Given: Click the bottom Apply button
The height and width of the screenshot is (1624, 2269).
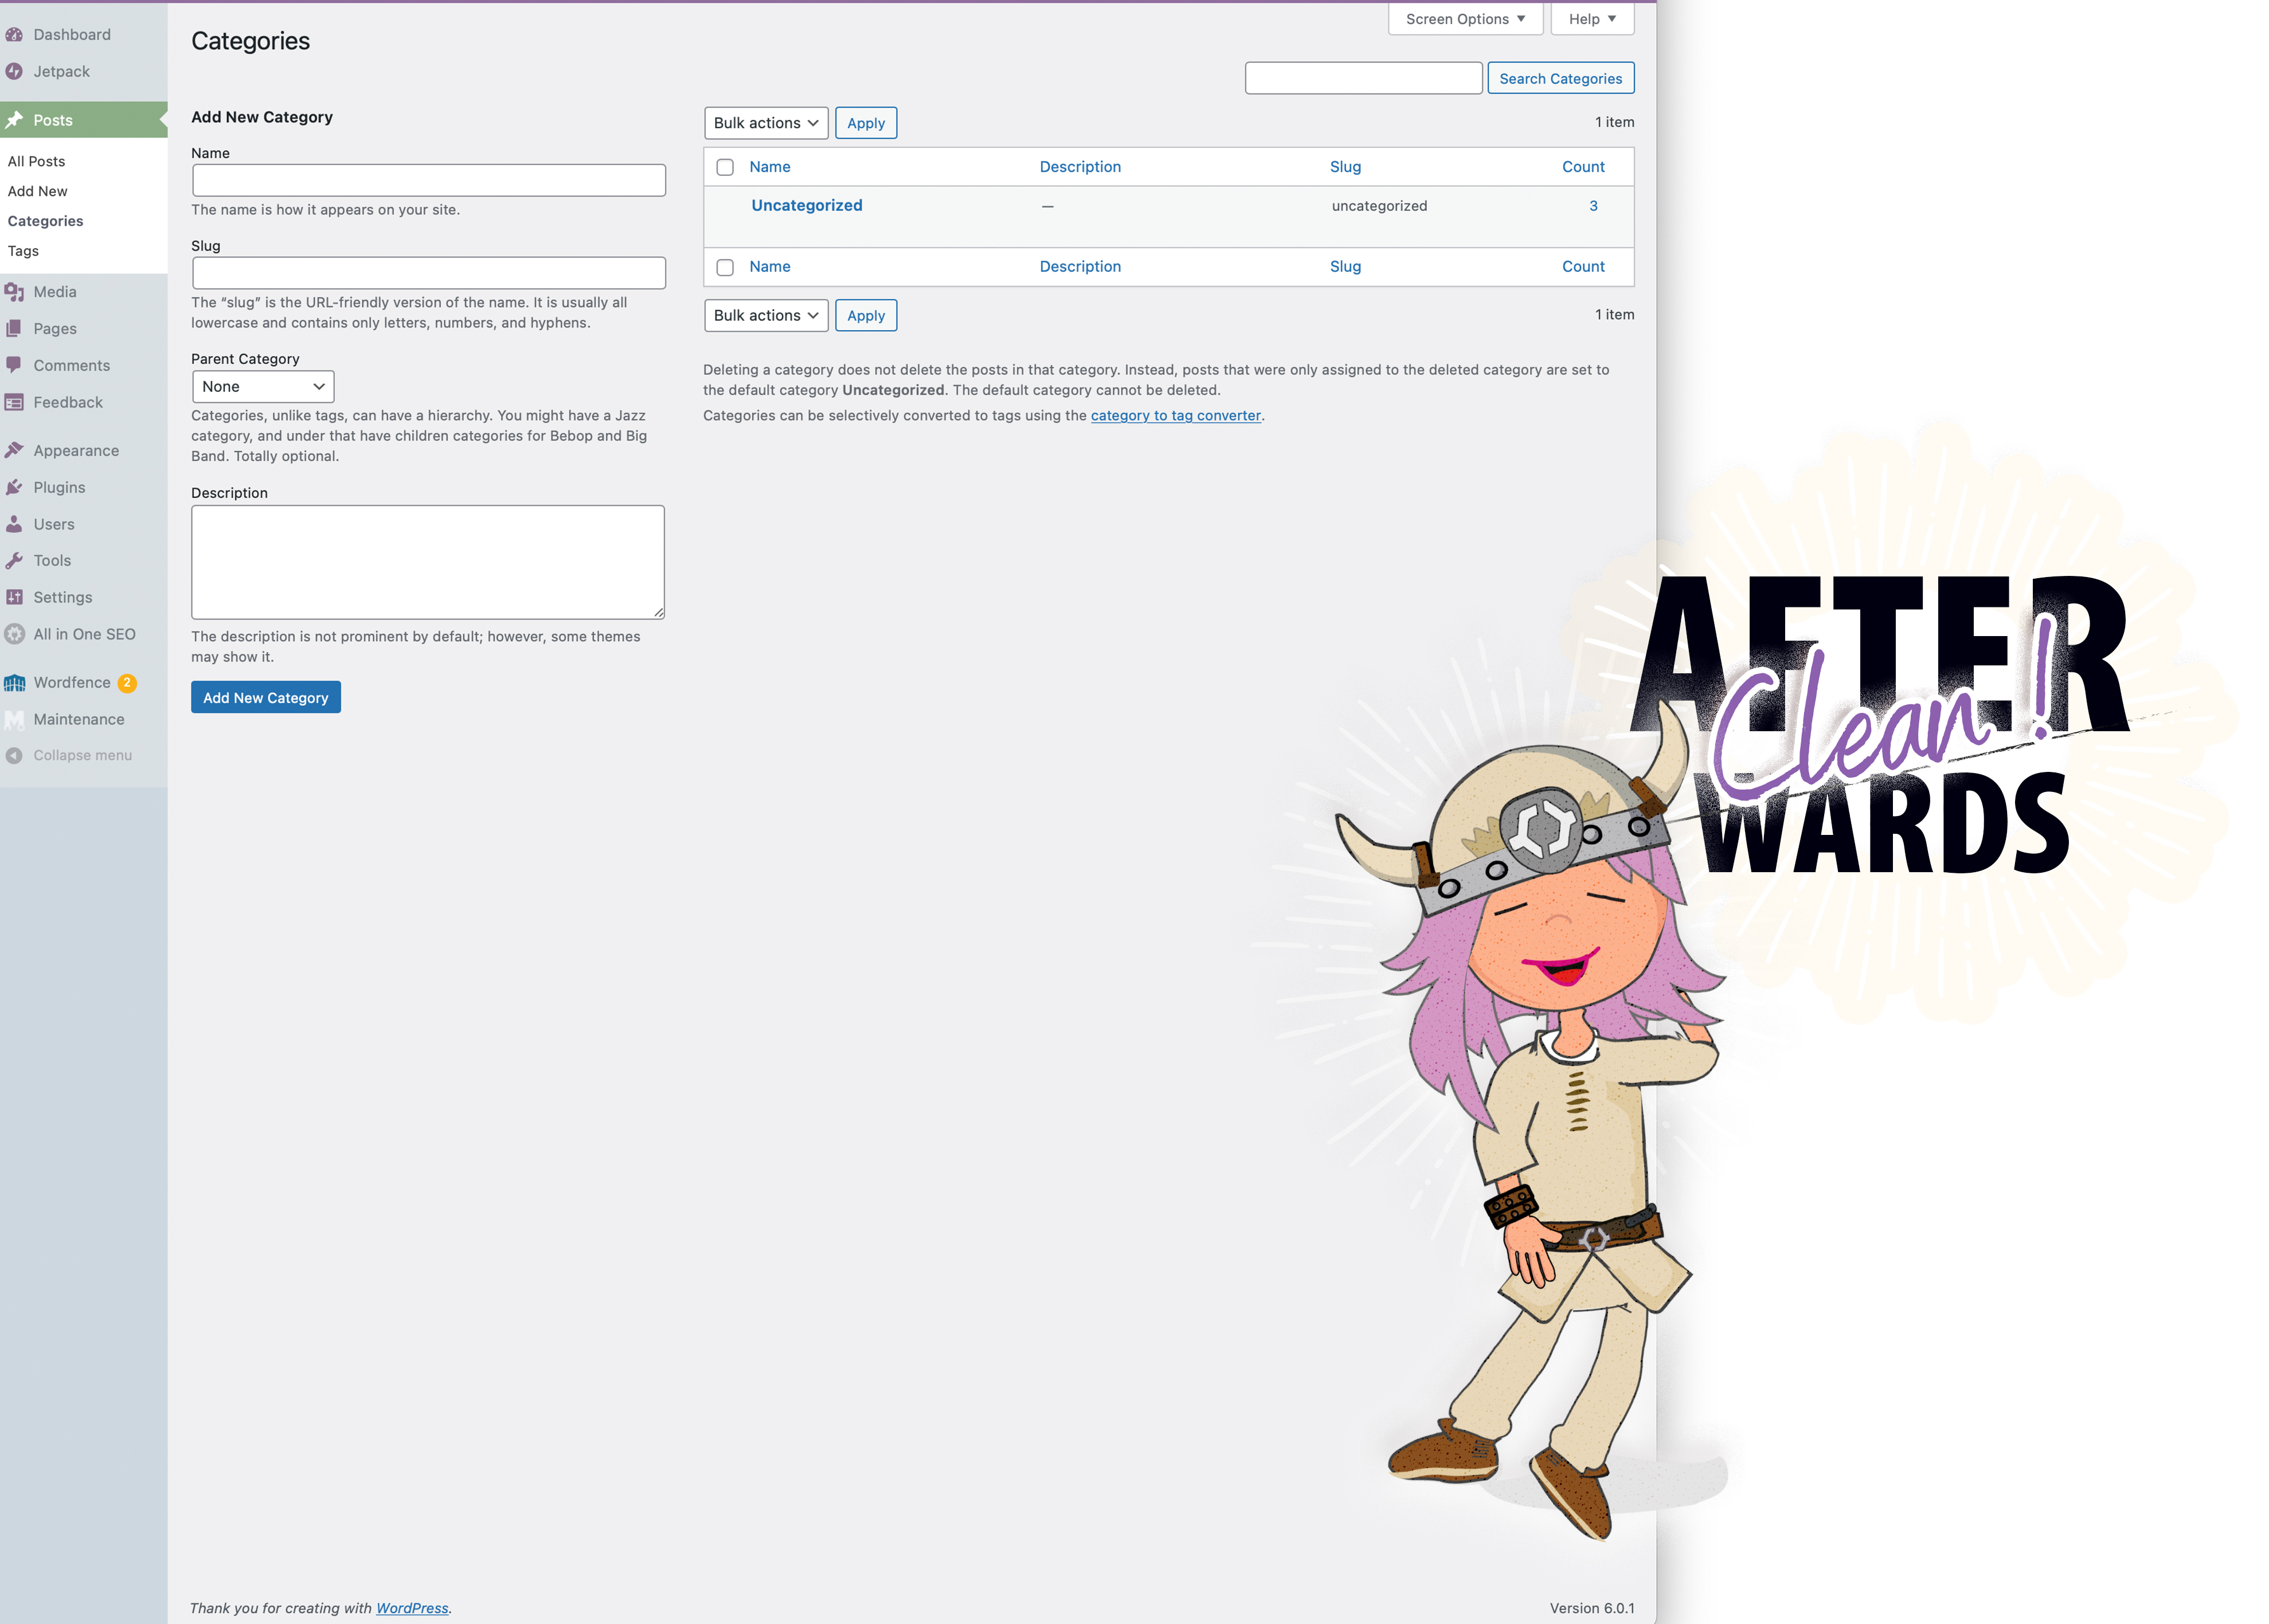Looking at the screenshot, I should 866,315.
